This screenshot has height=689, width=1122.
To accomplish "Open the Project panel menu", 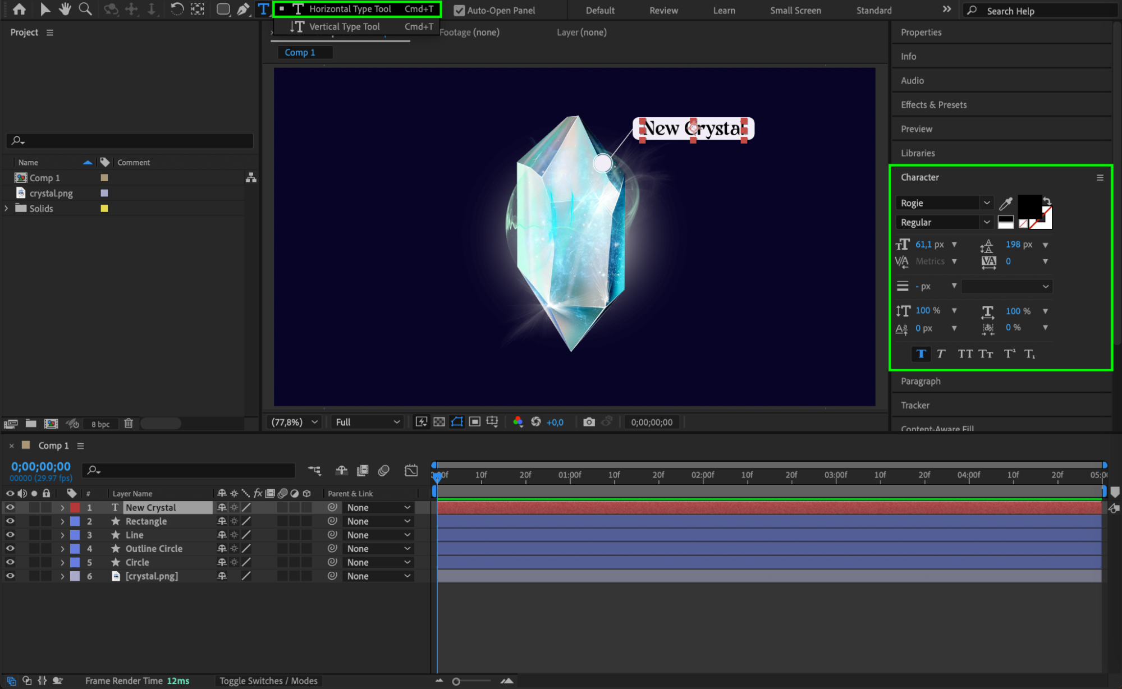I will pyautogui.click(x=50, y=33).
